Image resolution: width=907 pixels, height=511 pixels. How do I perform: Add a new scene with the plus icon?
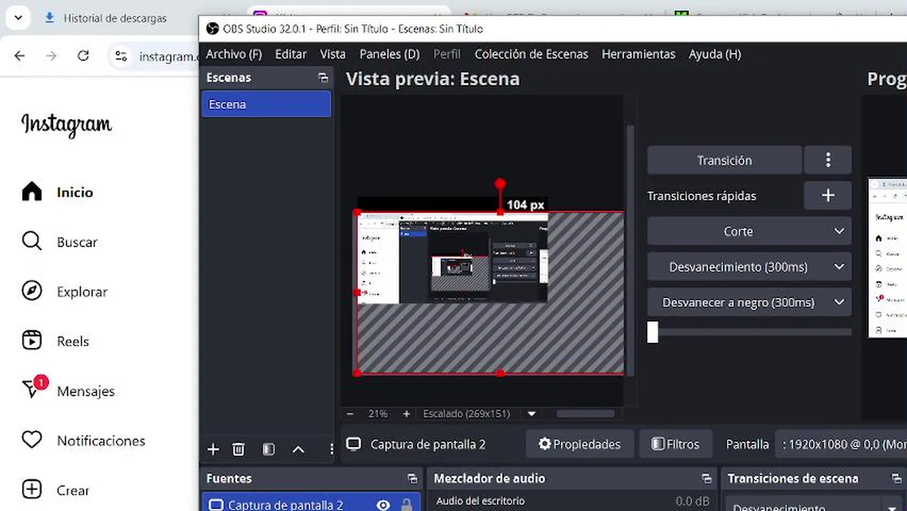pos(213,449)
